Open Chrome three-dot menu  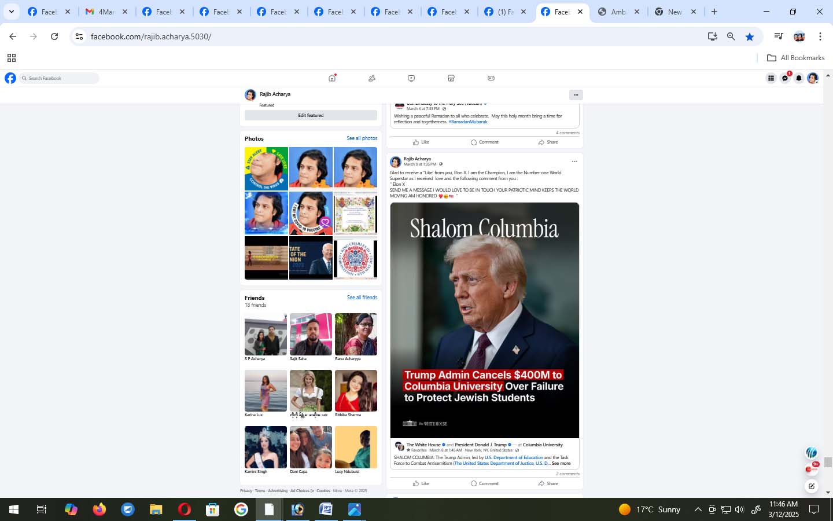pos(820,36)
